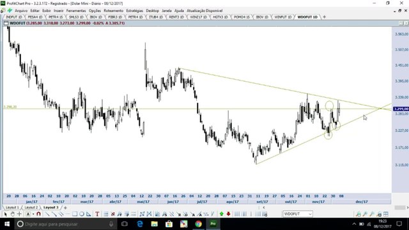Screen dimensions: 409x230
Task: Open the Opções menu
Action: tap(95, 11)
